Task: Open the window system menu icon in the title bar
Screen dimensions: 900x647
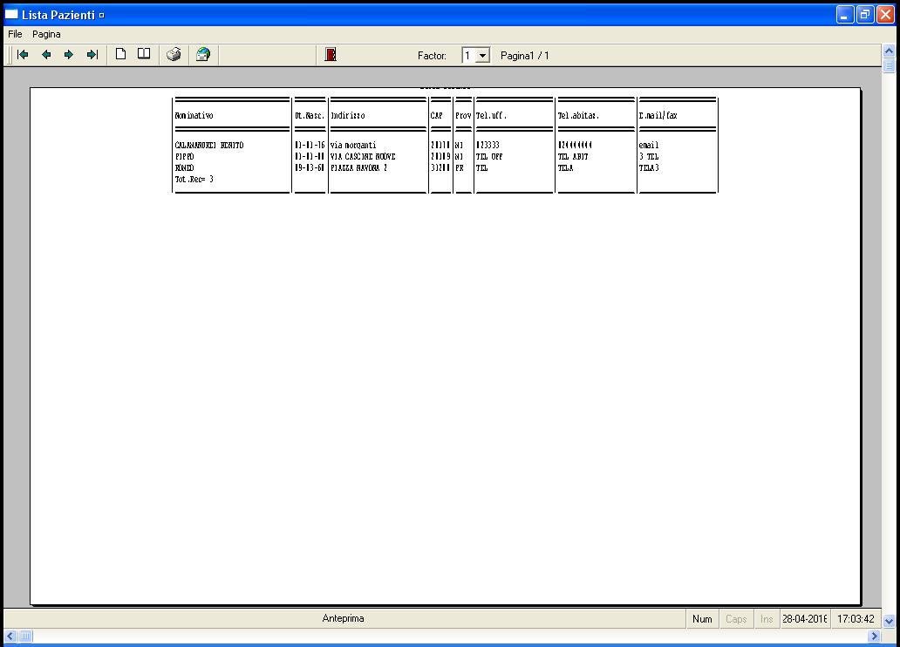Action: point(11,14)
